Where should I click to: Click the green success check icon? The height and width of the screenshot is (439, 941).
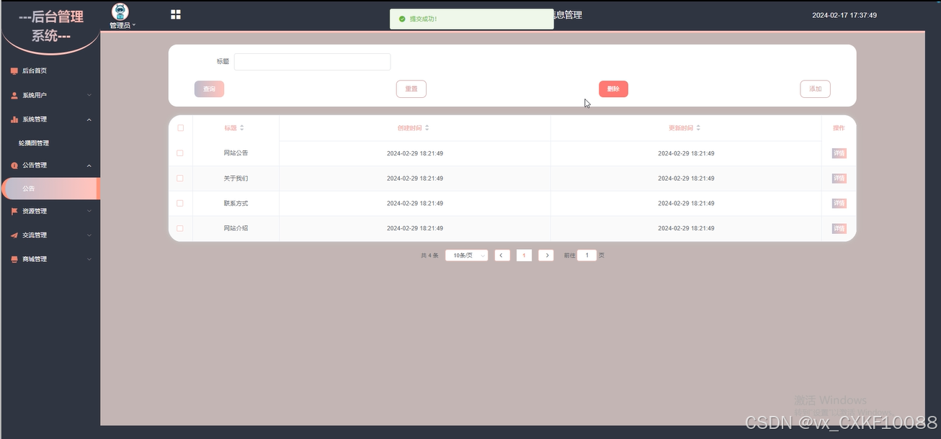point(402,19)
